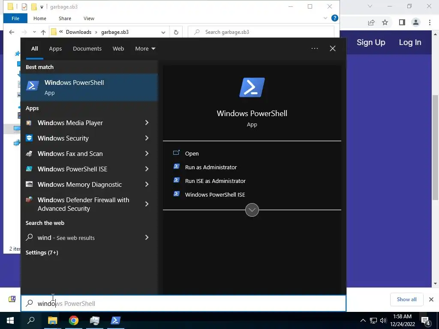
Task: Open the Chrome profile avatar
Action: coord(416,22)
